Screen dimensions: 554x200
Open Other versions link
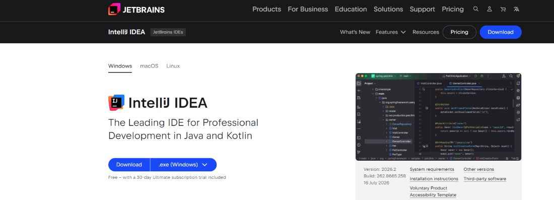479,170
